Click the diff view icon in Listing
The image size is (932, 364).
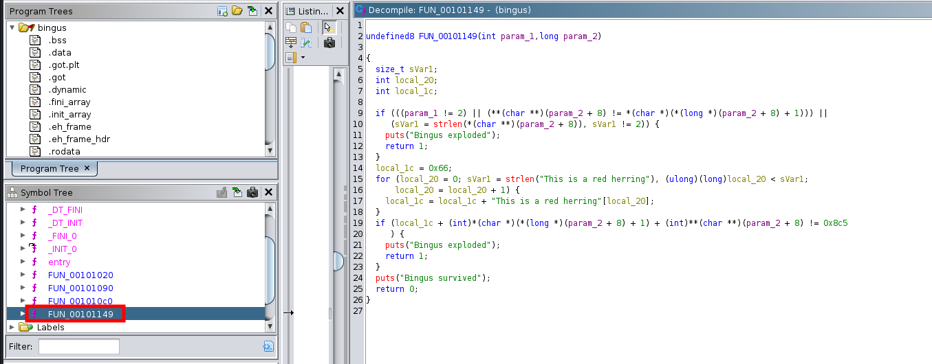point(306,43)
